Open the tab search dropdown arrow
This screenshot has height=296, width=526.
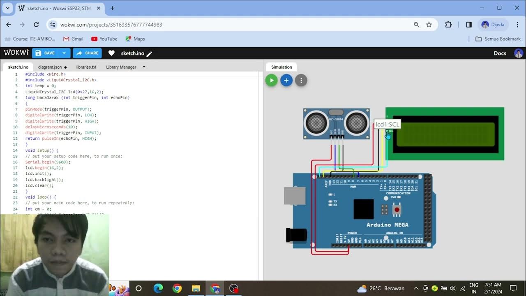[x=7, y=8]
